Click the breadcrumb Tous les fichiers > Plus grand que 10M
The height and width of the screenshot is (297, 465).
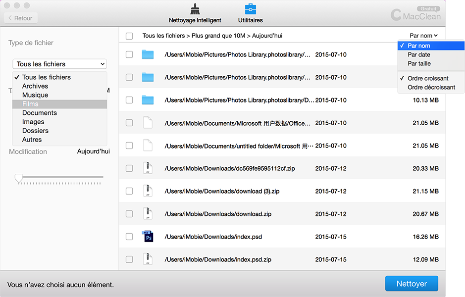point(194,36)
